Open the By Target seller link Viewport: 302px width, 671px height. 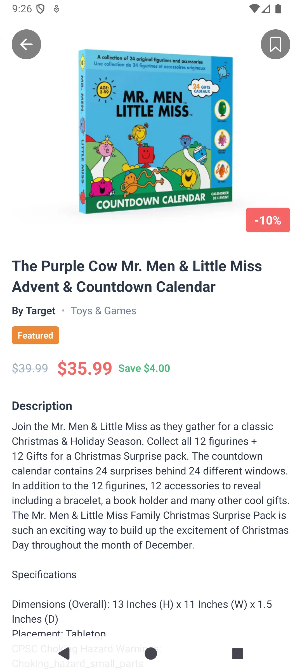[x=34, y=311]
